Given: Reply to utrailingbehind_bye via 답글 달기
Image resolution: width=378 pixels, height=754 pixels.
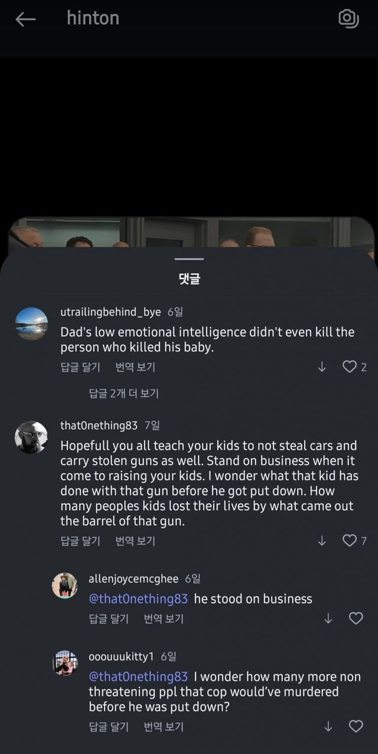Looking at the screenshot, I should pos(80,367).
